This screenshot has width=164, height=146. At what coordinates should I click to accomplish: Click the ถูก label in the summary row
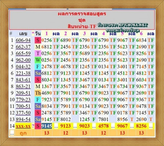coord(23,133)
